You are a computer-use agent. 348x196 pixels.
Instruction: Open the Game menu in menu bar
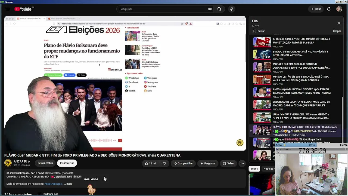click(x=9, y=2)
